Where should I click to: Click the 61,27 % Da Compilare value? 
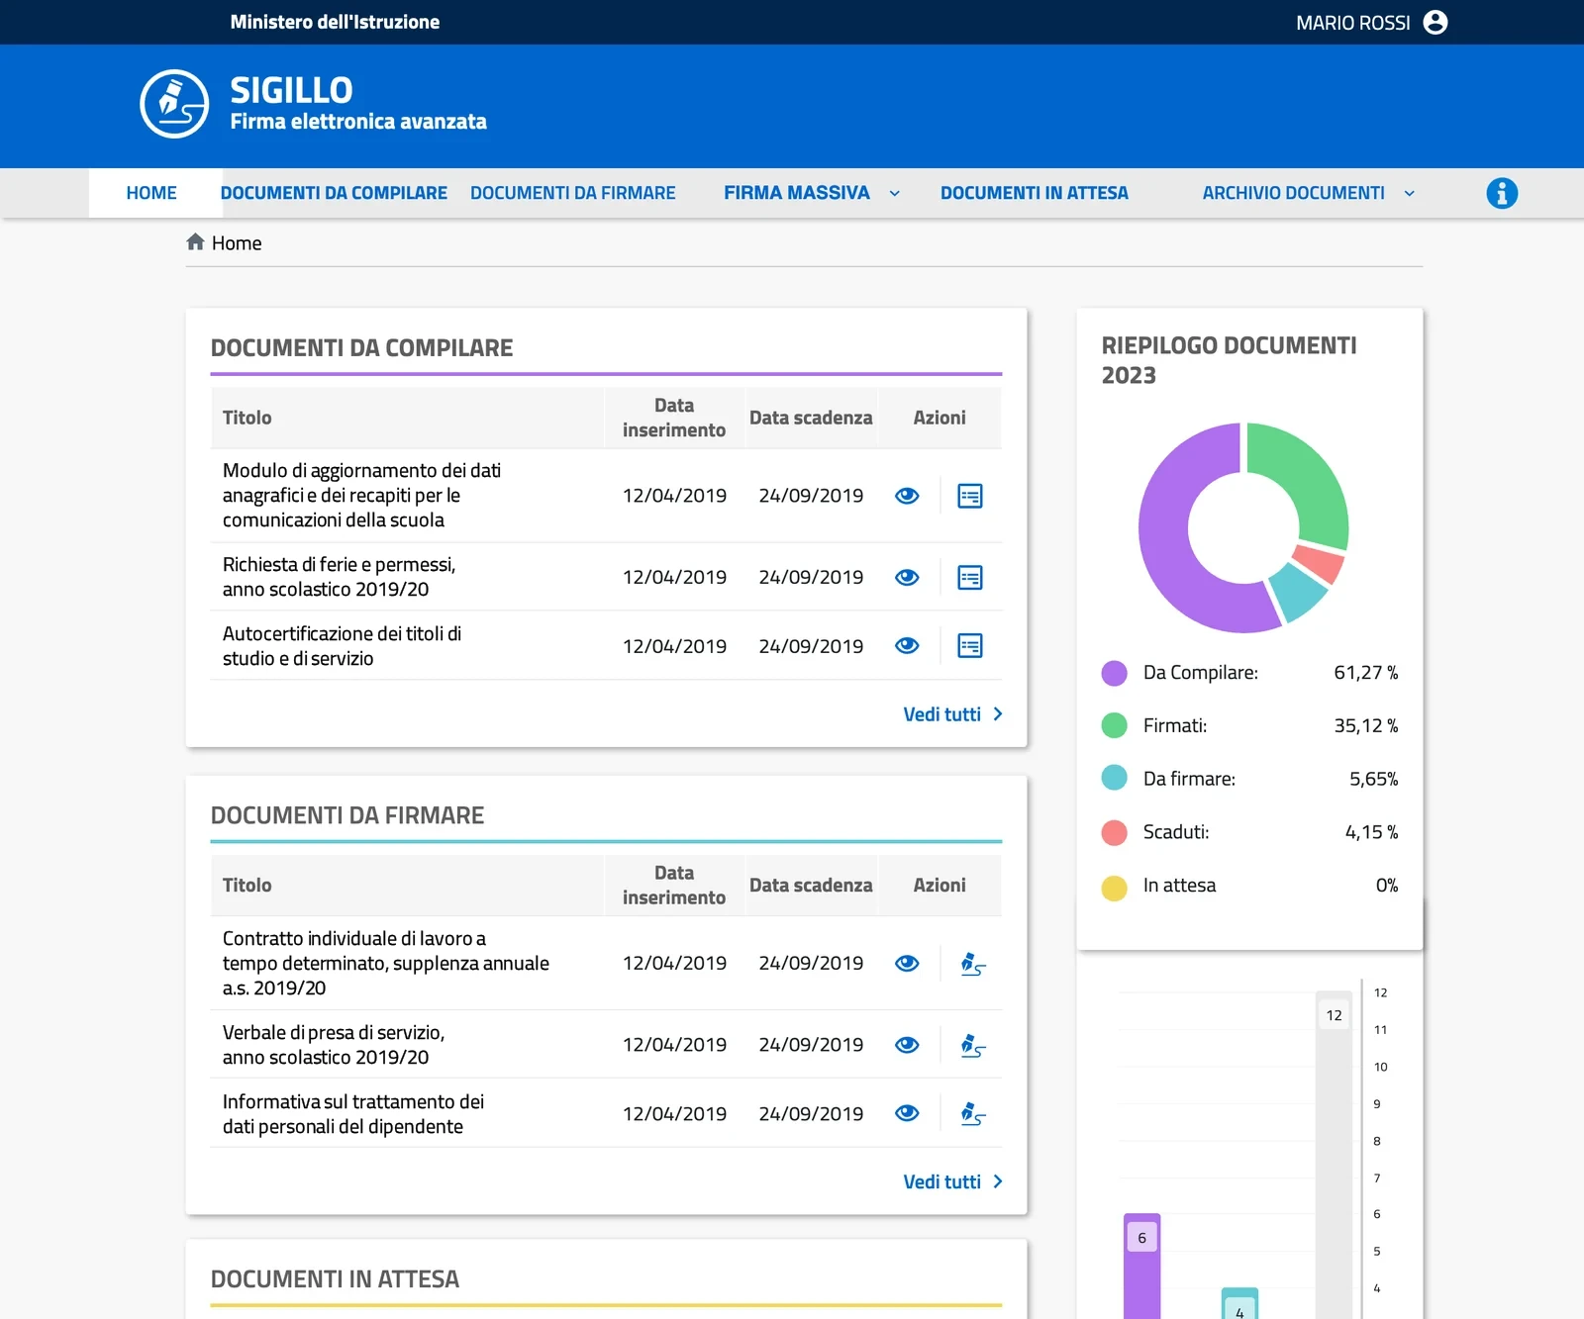(x=1365, y=673)
